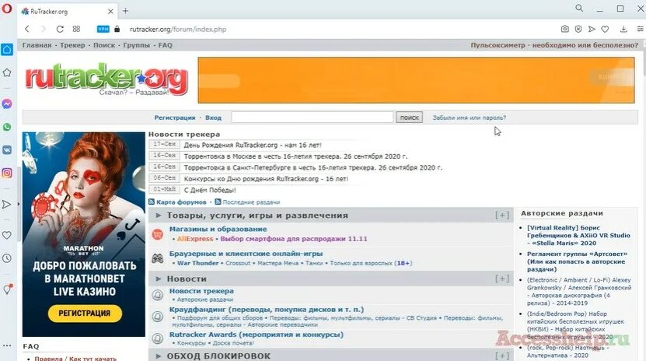Open the sidebar lightbulb icon

pos(7,289)
